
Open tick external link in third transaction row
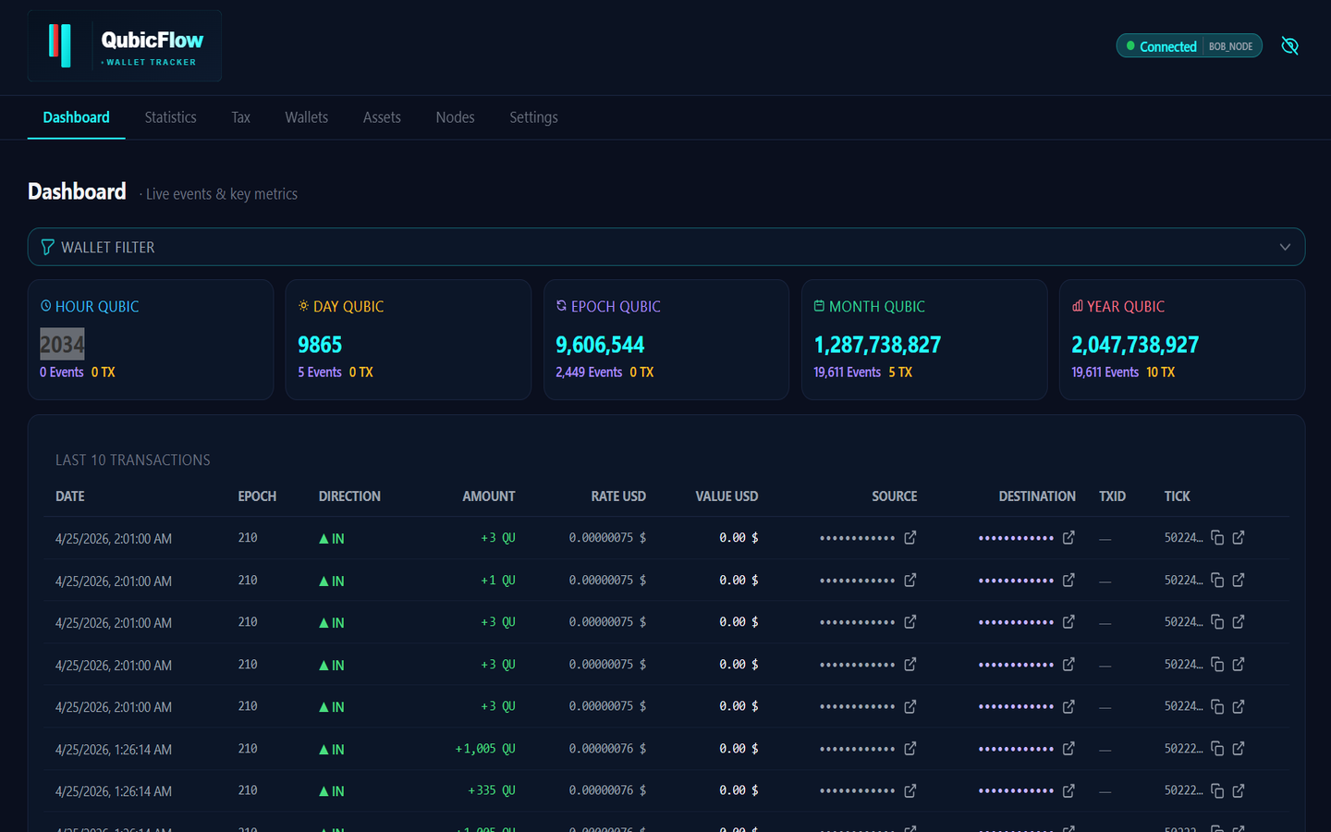point(1239,622)
